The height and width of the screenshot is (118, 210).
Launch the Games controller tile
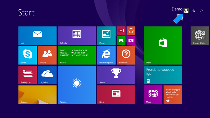coord(121,40)
